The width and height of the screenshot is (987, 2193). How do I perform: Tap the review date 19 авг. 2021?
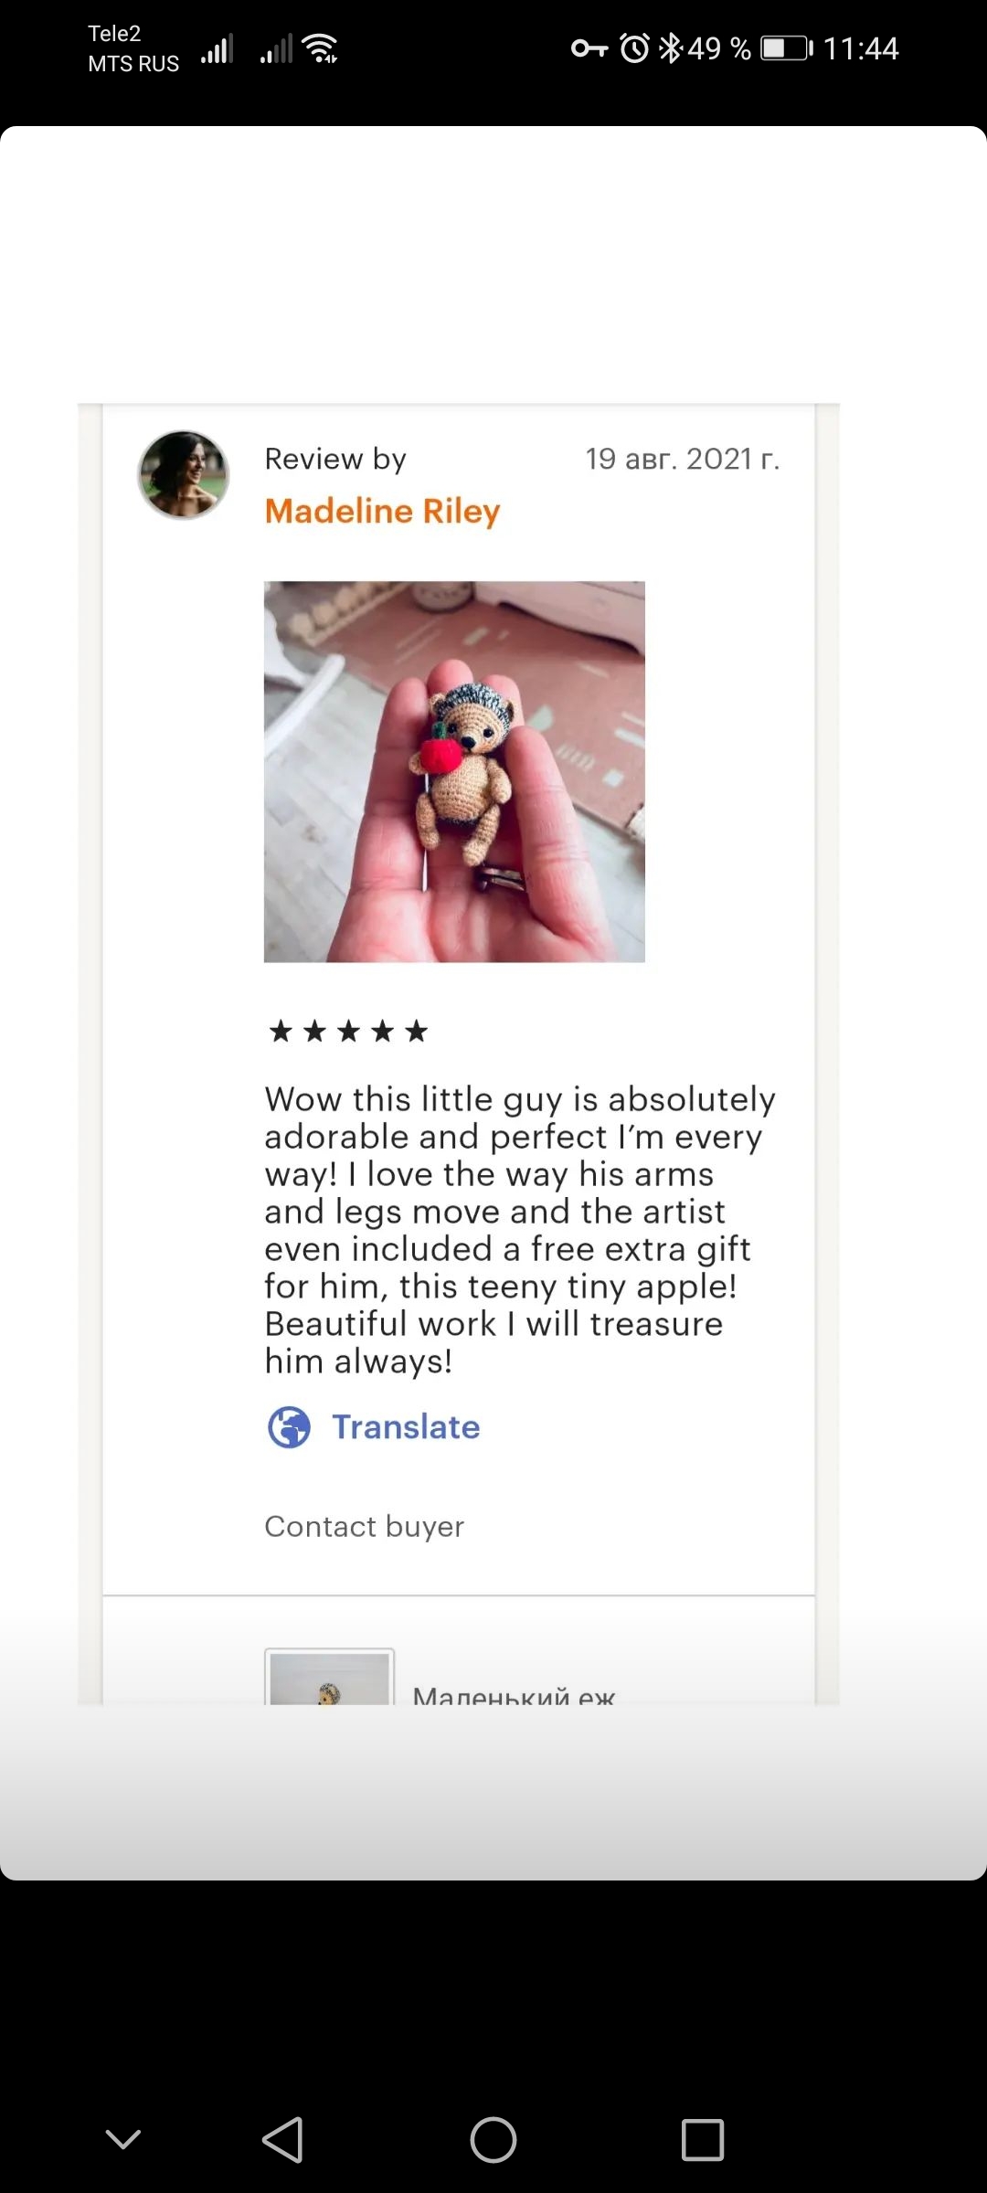(682, 459)
